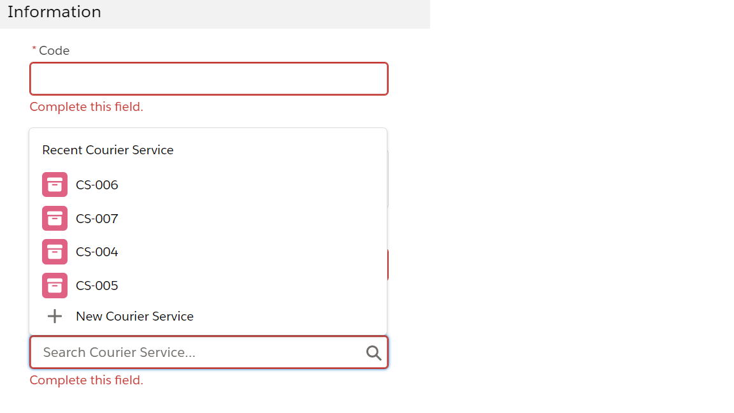Click the Code field label
Viewport: 734px width, 413px height.
pos(54,50)
